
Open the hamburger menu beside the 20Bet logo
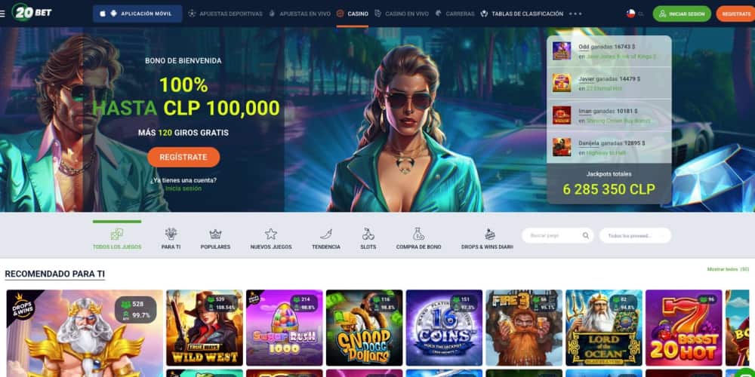pyautogui.click(x=2, y=14)
